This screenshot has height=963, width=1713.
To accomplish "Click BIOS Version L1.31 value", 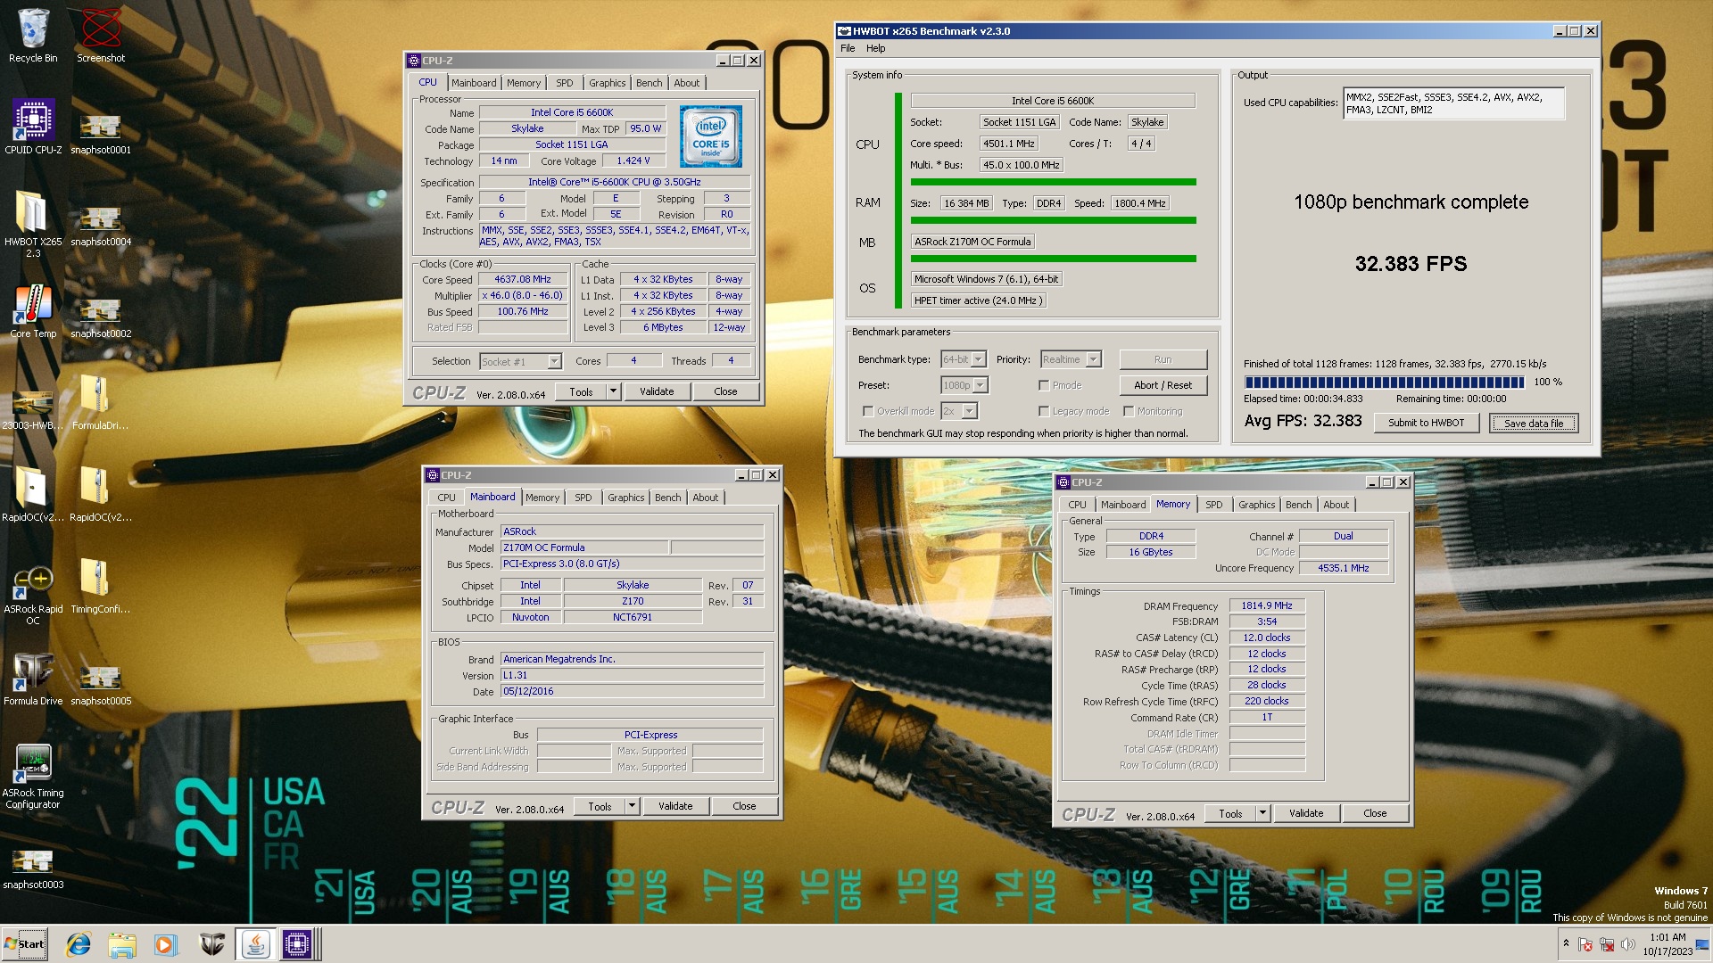I will (x=632, y=675).
